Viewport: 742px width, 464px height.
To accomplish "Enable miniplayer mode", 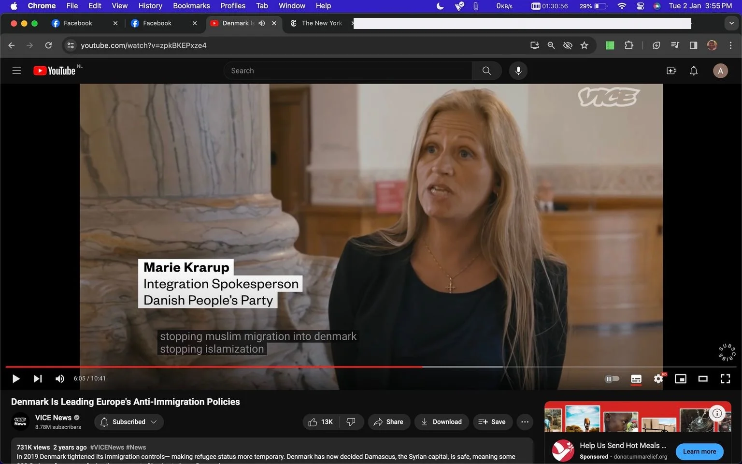I will [x=680, y=378].
